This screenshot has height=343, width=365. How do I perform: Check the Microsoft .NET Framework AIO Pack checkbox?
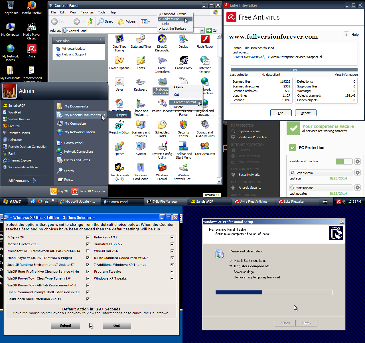[x=88, y=251]
